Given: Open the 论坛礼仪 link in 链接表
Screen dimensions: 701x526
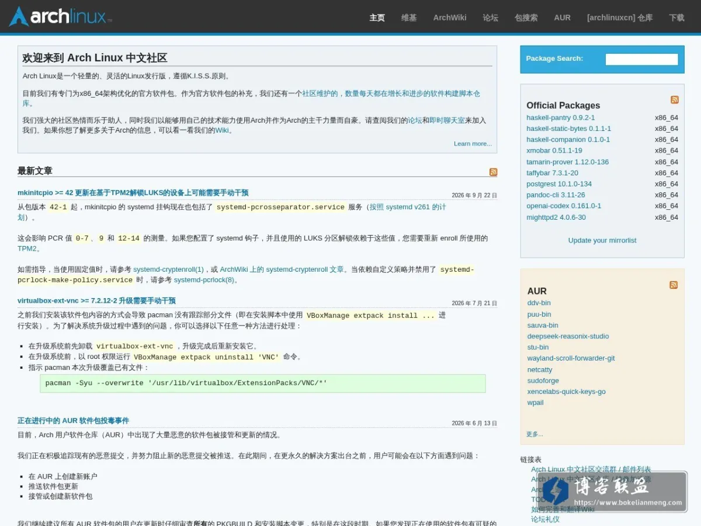Looking at the screenshot, I should click(x=545, y=519).
